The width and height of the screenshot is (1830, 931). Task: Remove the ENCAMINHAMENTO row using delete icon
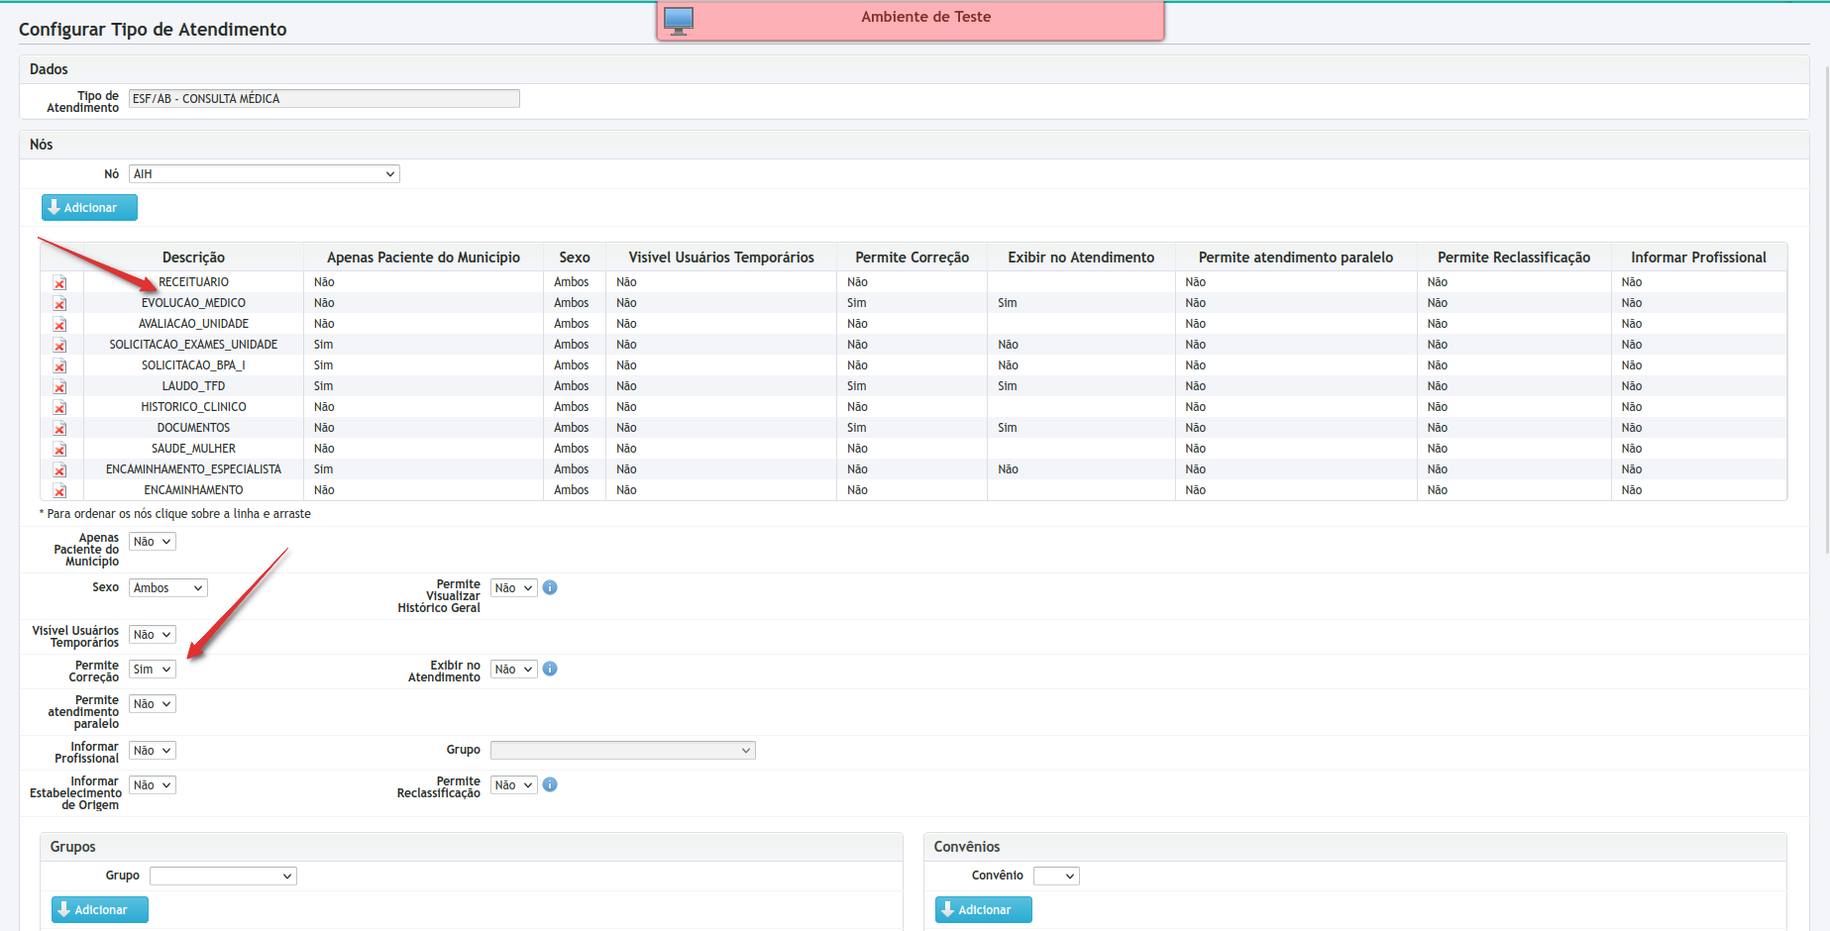tap(59, 491)
